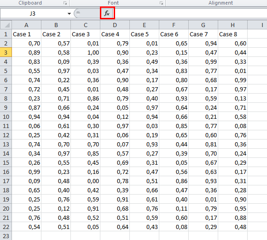Viewport: 267px width, 240px height.
Task: Select highlighted row 3 header
Action: pos(6,52)
